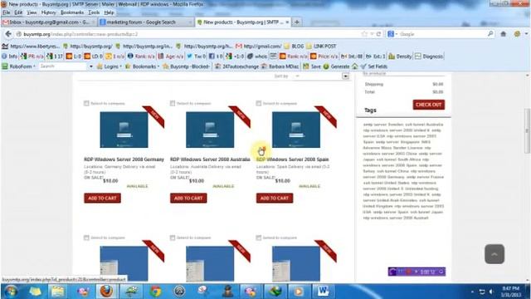Tick compare checkbox of bottom-row middle product
Viewport: 531px width, 299px height.
tap(173, 238)
